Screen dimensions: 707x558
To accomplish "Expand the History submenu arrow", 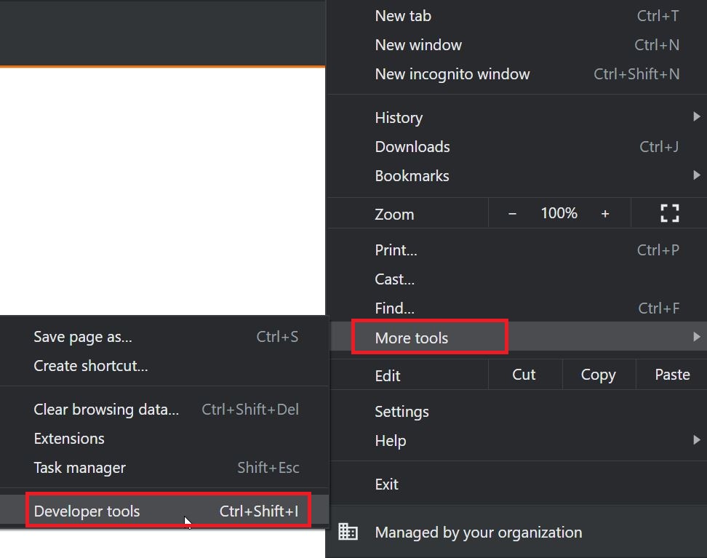I will click(697, 117).
